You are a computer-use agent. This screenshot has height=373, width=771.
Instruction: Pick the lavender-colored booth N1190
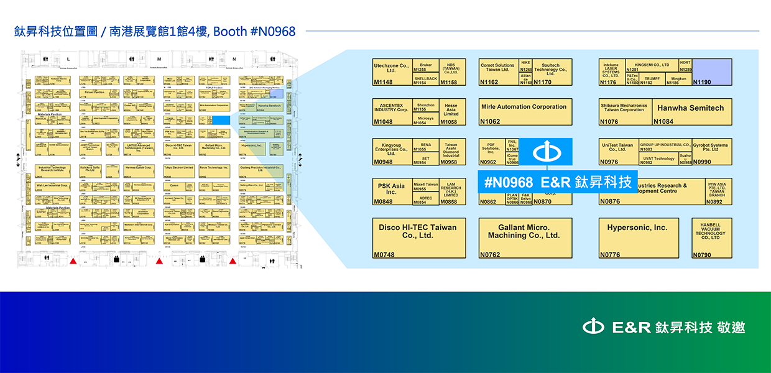pos(712,71)
